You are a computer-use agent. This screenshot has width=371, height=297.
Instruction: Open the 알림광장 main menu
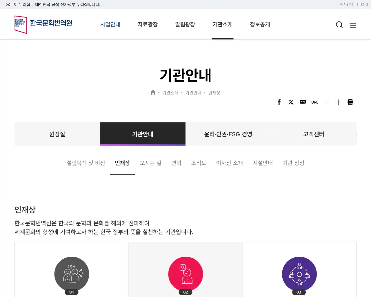click(x=185, y=24)
